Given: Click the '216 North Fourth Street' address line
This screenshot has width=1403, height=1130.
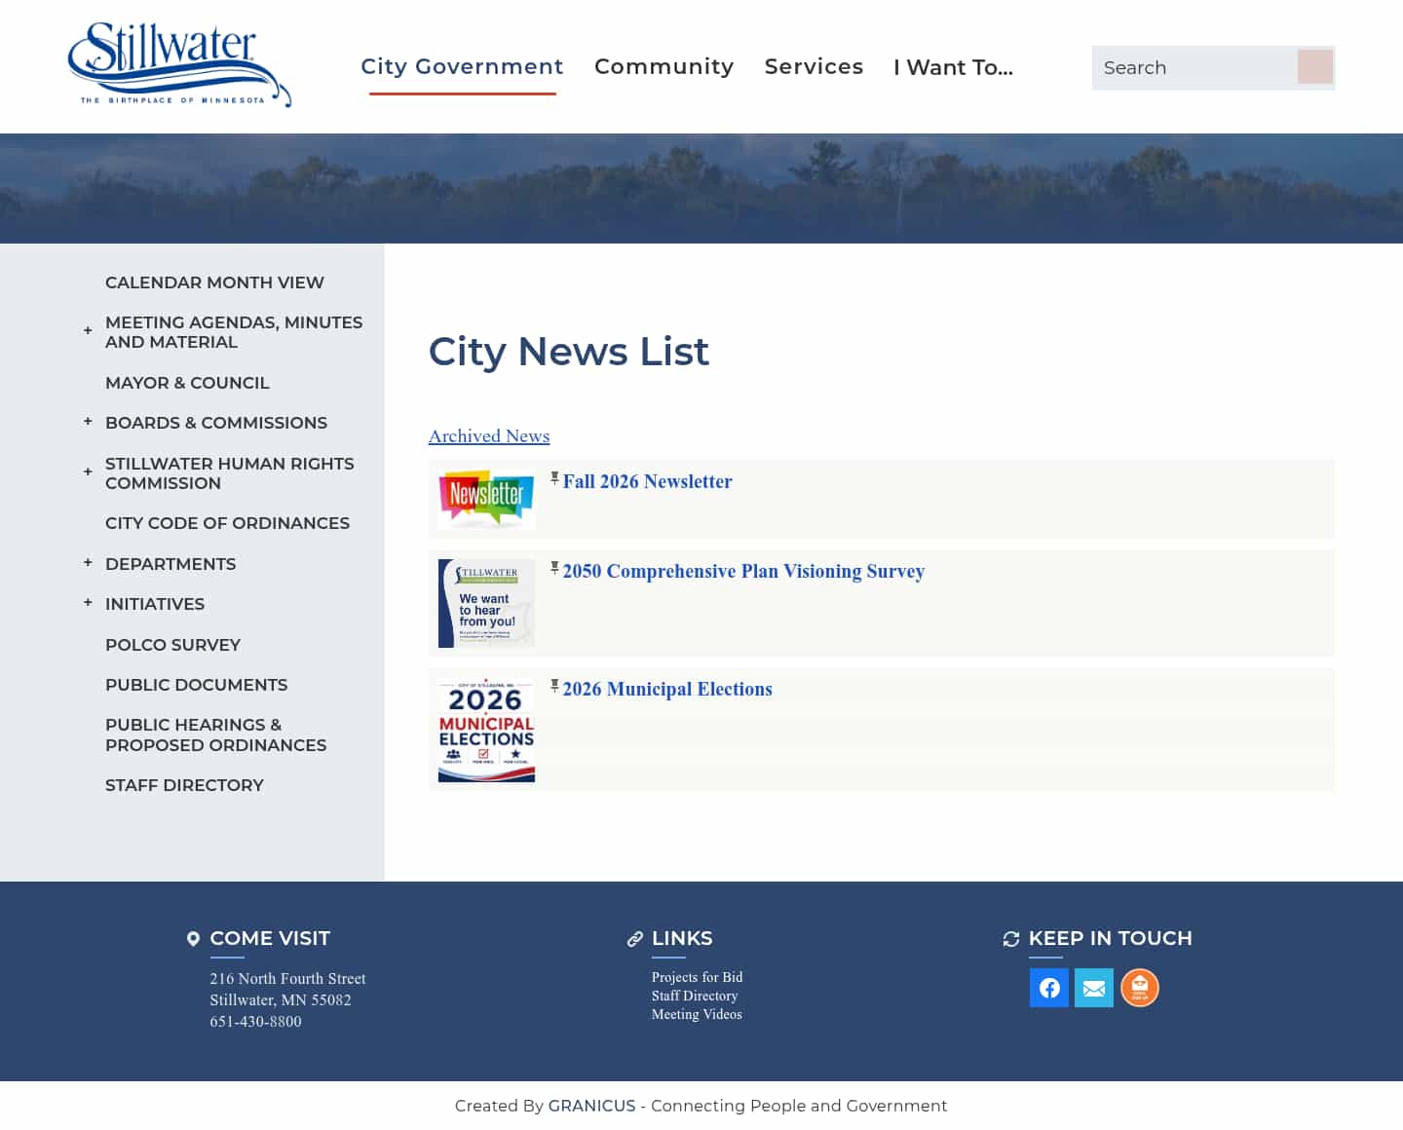Looking at the screenshot, I should (287, 978).
